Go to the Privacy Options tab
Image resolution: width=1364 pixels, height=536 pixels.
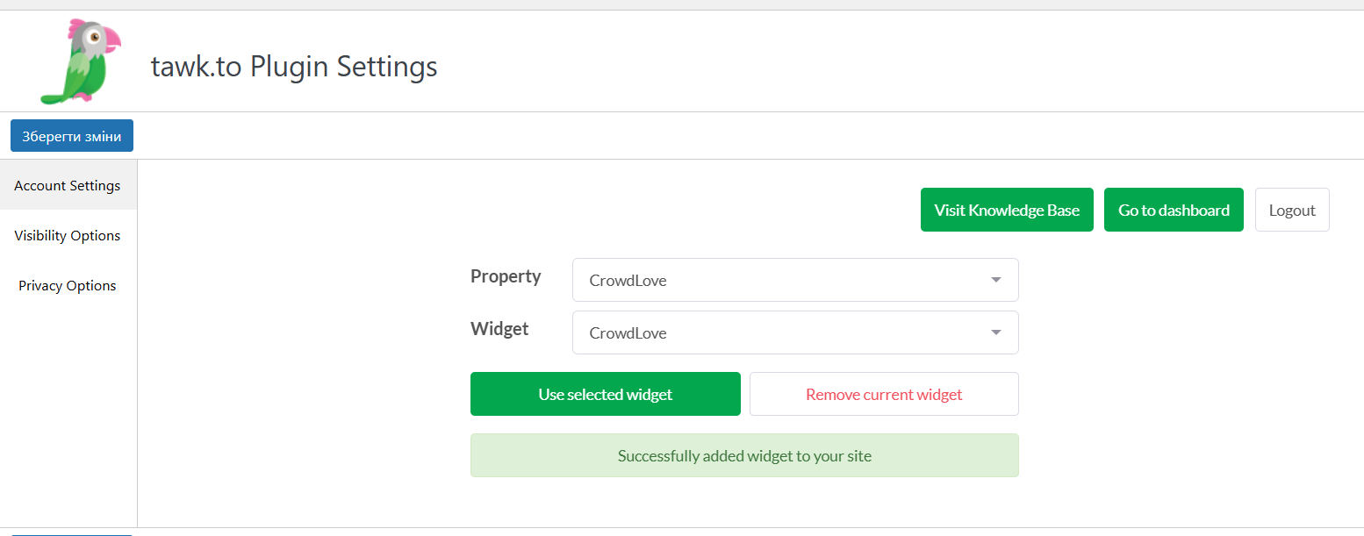68,286
